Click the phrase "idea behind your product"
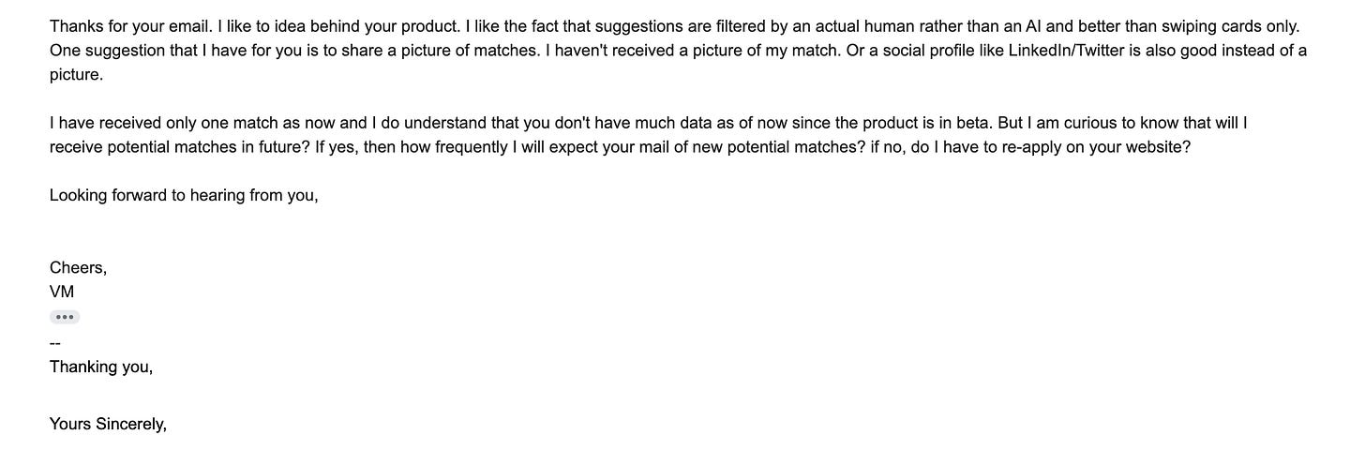1365x465 pixels. [366, 26]
